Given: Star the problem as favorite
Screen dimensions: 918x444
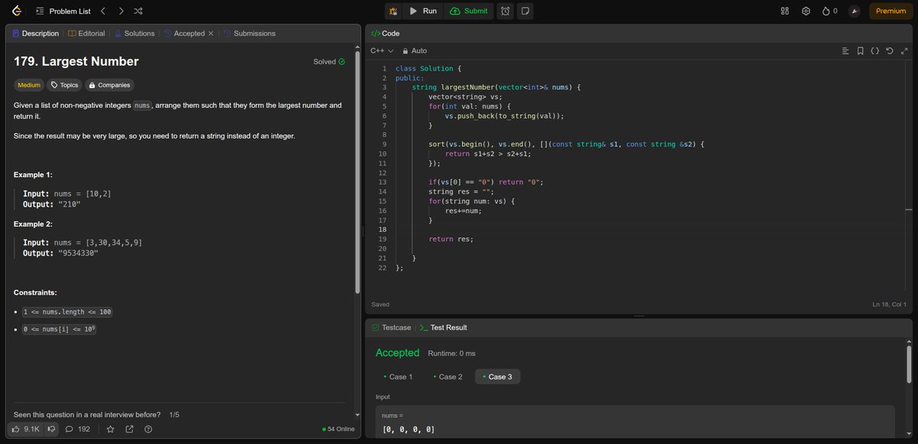Looking at the screenshot, I should pos(110,429).
